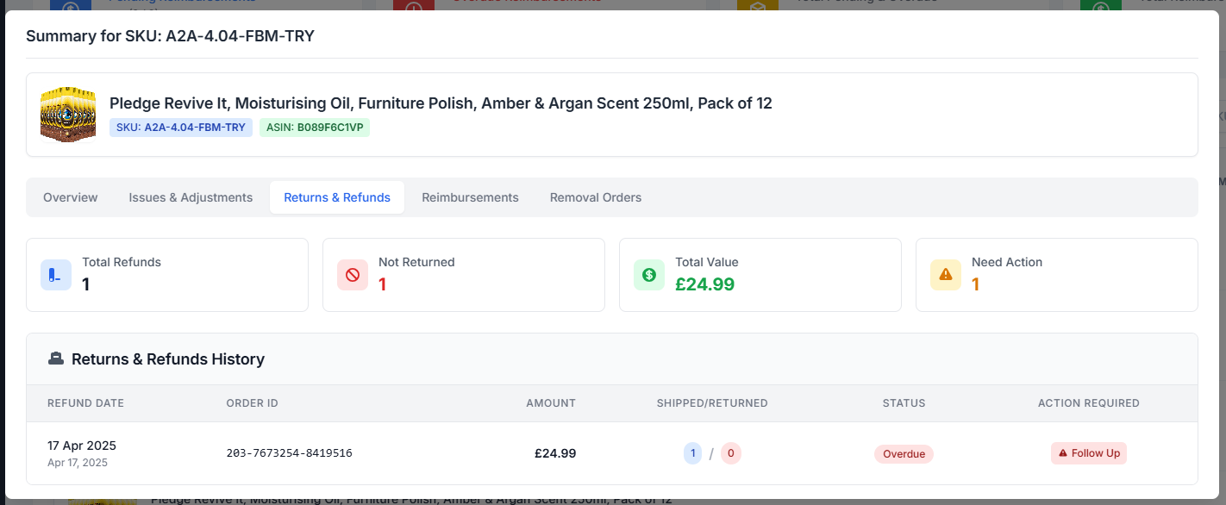Open the Removal Orders tab
This screenshot has height=505, width=1226.
[596, 197]
